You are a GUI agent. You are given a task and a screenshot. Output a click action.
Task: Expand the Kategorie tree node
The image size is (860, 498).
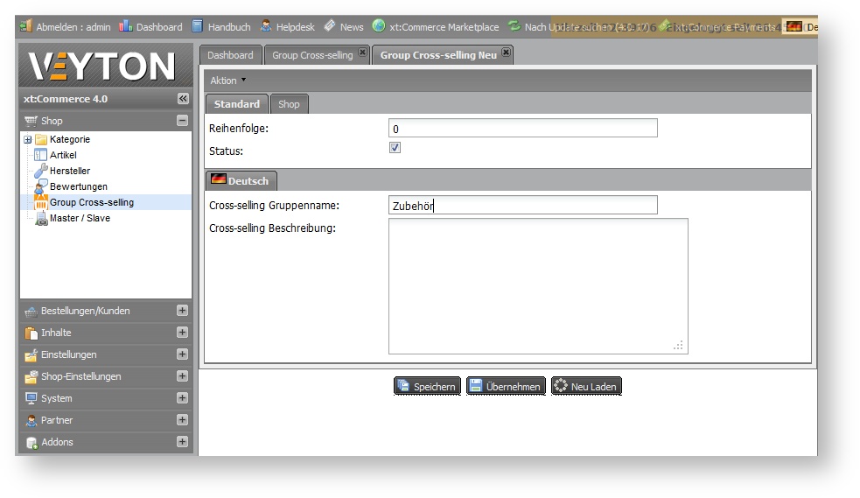27,139
